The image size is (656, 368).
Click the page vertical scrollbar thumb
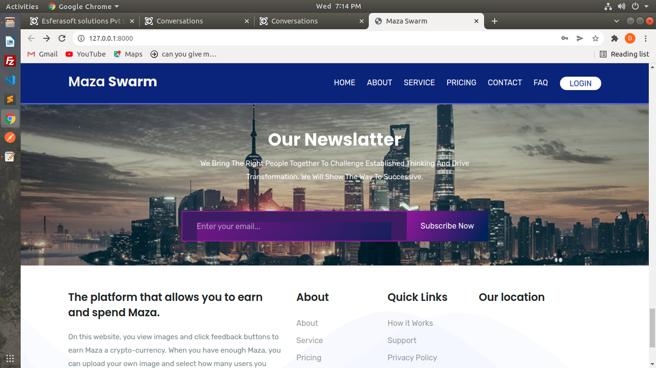[652, 328]
